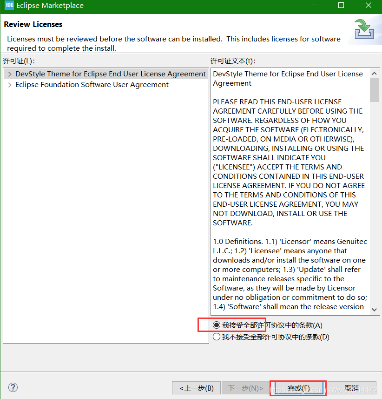Click the Review Licenses heading
Image resolution: width=382 pixels, height=399 pixels.
pos(33,24)
